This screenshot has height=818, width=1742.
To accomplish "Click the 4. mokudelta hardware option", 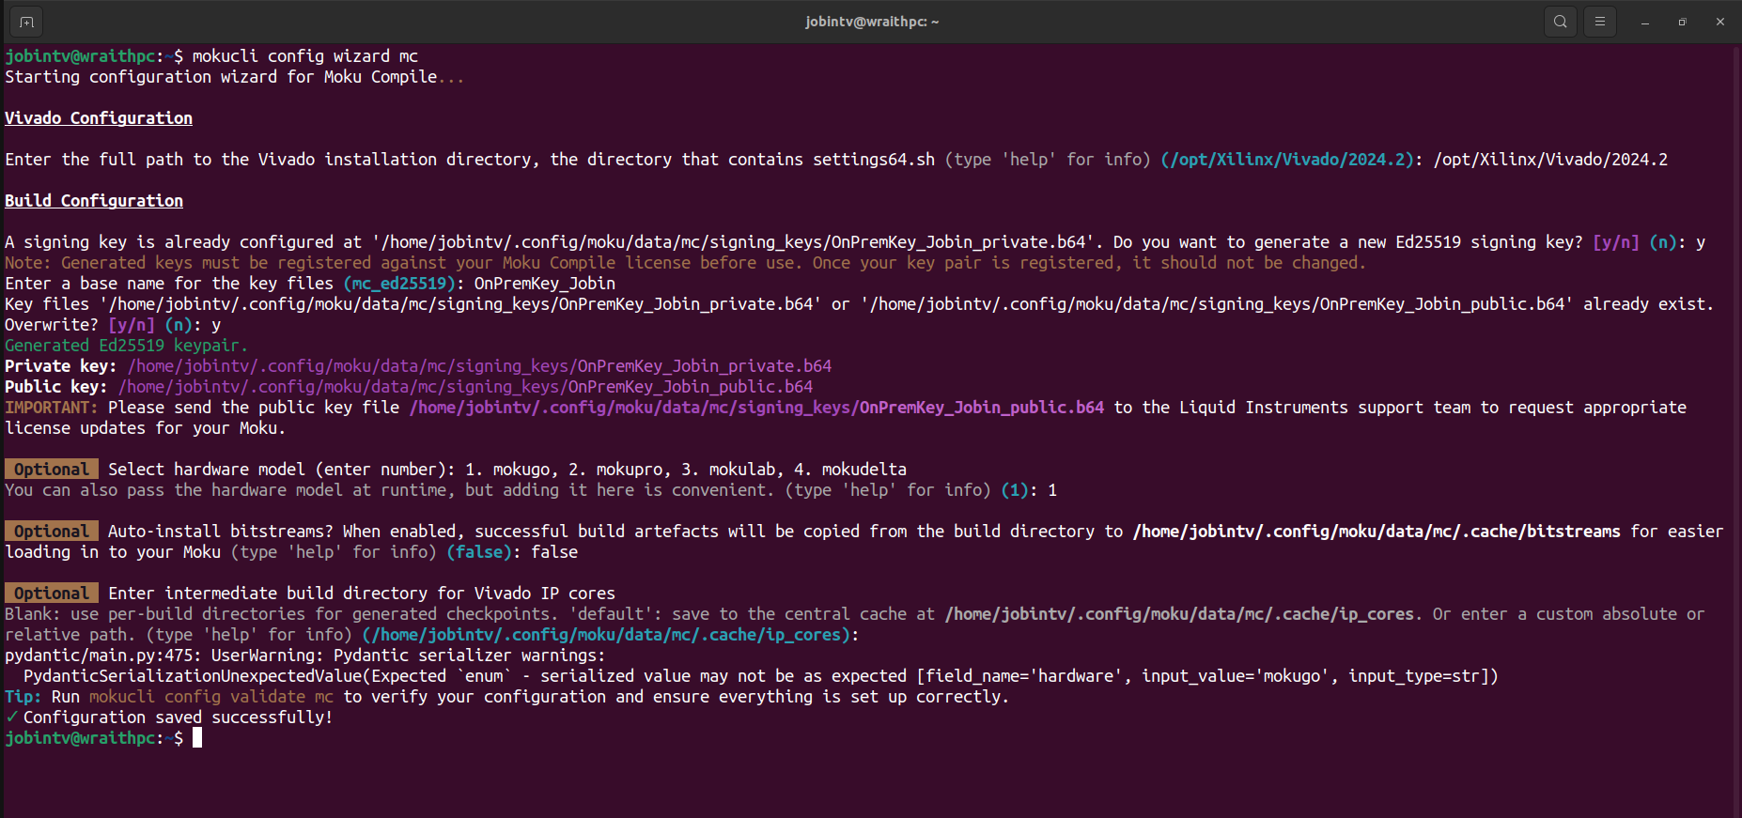I will click(x=850, y=470).
